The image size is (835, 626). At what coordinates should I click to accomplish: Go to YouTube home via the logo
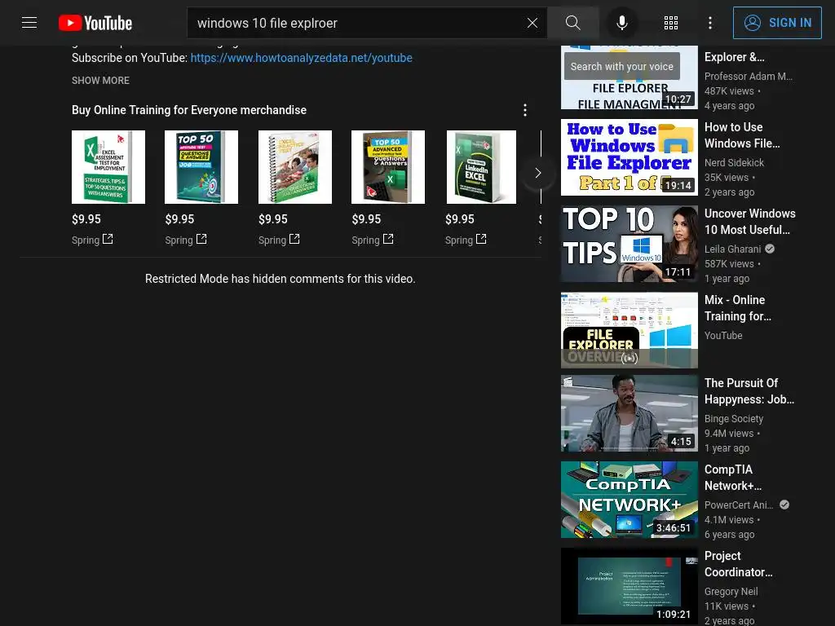coord(95,23)
